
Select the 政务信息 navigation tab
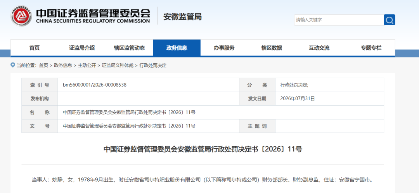point(177,48)
